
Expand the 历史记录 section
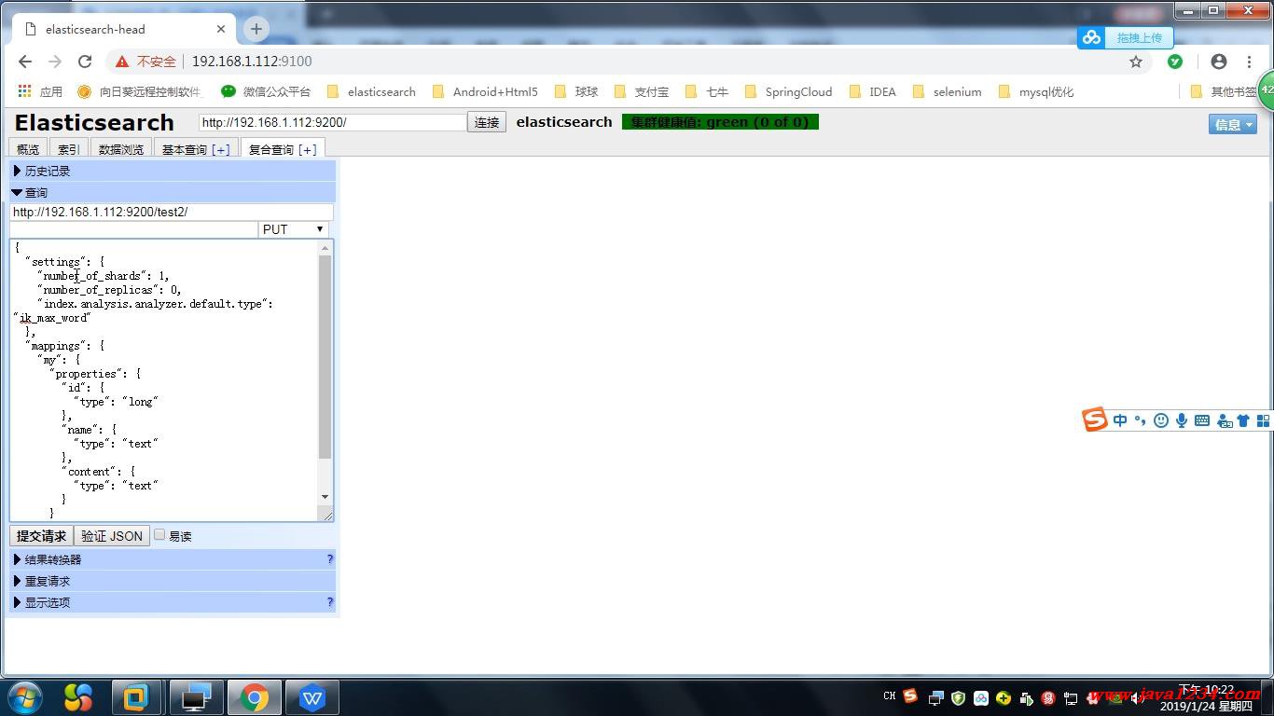(x=173, y=171)
